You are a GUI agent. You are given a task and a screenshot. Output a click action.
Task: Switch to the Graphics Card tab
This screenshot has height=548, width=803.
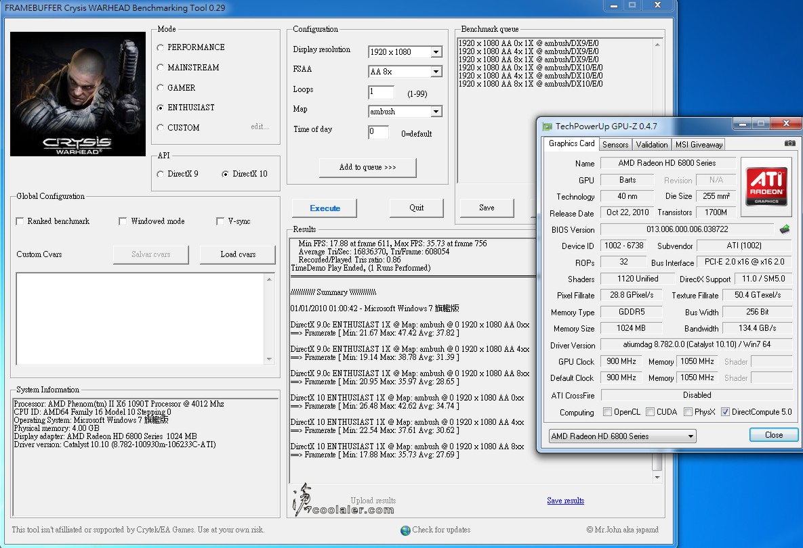coord(571,143)
